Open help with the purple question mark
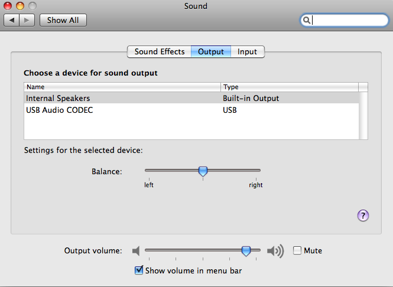This screenshot has width=393, height=287. (x=363, y=216)
